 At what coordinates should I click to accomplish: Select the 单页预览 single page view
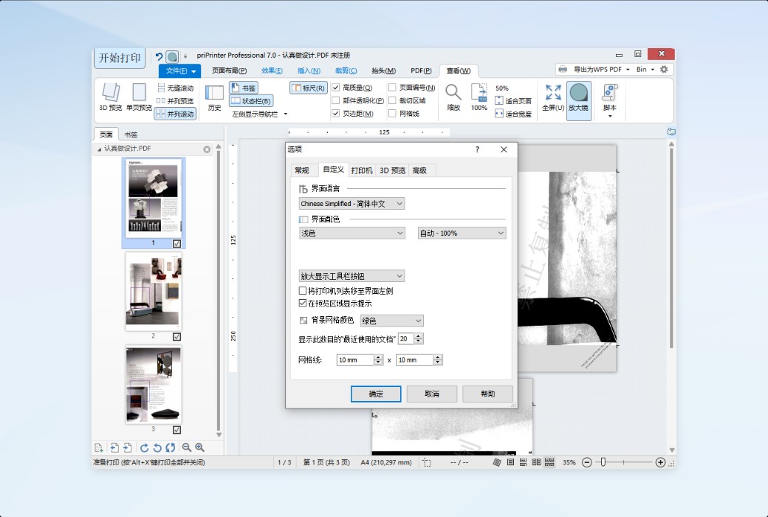tap(139, 97)
